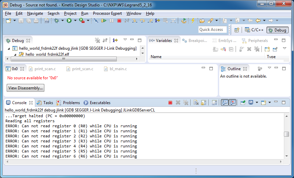
Task: Open the File menu
Action: tap(8, 13)
